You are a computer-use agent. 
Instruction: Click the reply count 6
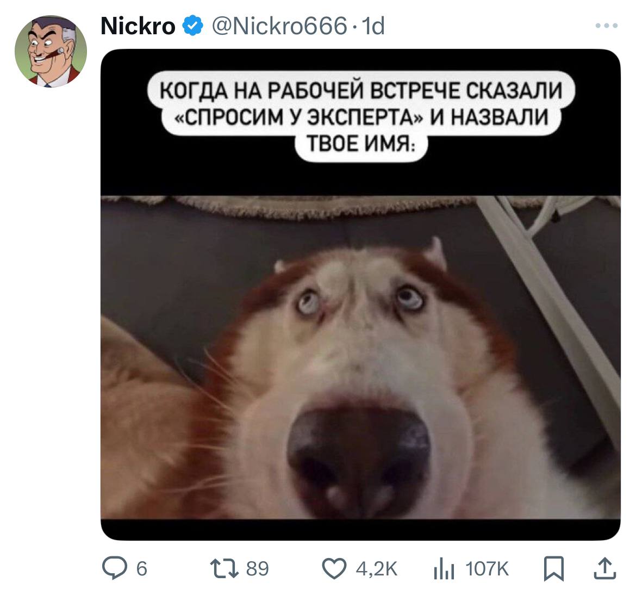tap(141, 568)
